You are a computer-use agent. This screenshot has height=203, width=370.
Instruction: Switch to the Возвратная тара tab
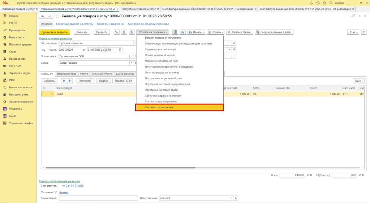pyautogui.click(x=66, y=73)
